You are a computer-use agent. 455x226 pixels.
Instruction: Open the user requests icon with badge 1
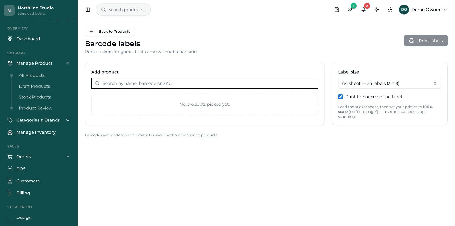[350, 10]
